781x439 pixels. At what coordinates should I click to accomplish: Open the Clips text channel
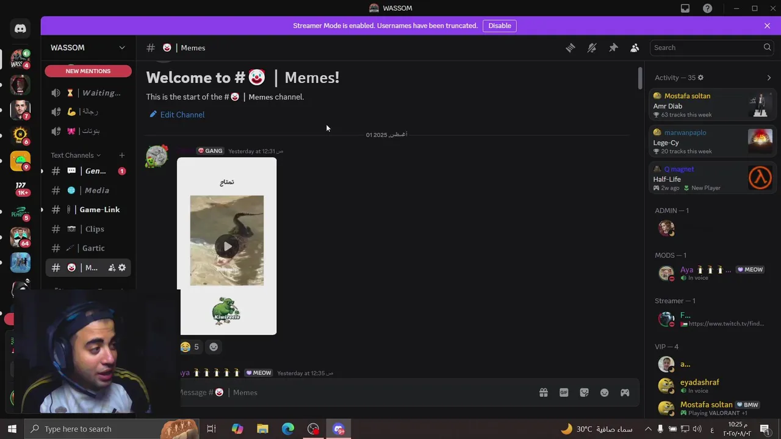point(88,229)
